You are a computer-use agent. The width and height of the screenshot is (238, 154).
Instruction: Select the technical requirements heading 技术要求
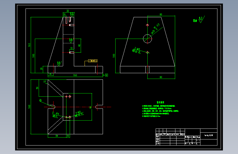160,102
